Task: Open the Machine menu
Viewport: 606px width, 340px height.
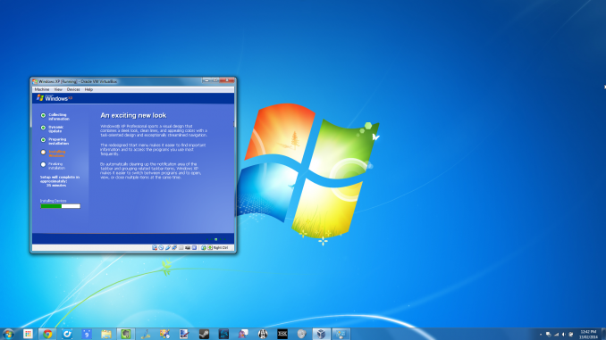Action: (42, 89)
